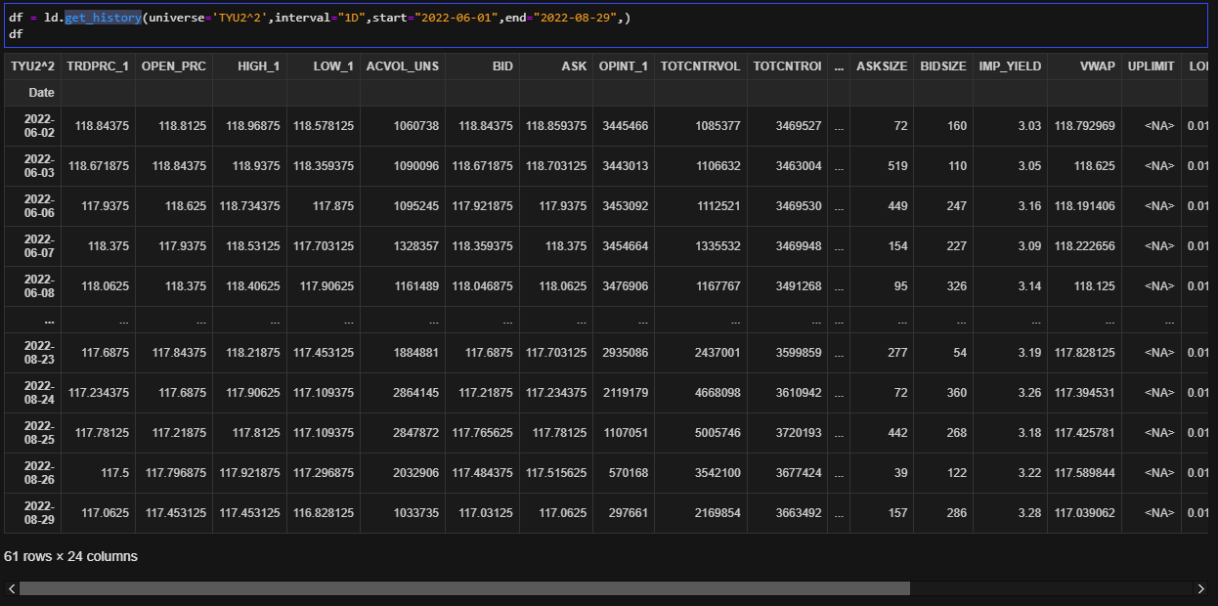The image size is (1218, 606).
Task: Select row index 2022-08-26
Action: click(x=33, y=473)
